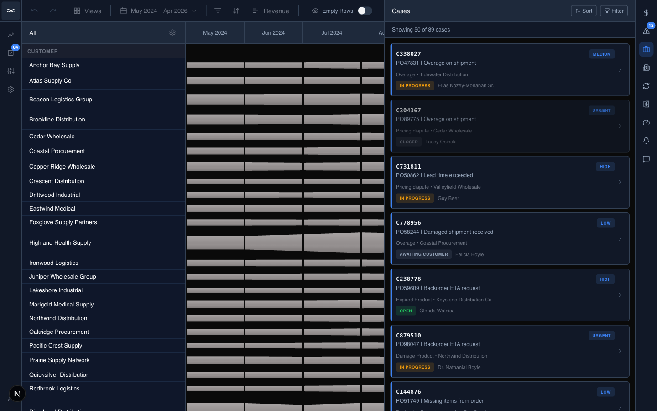
Task: Toggle the Empty Rows switch
Action: pos(365,11)
